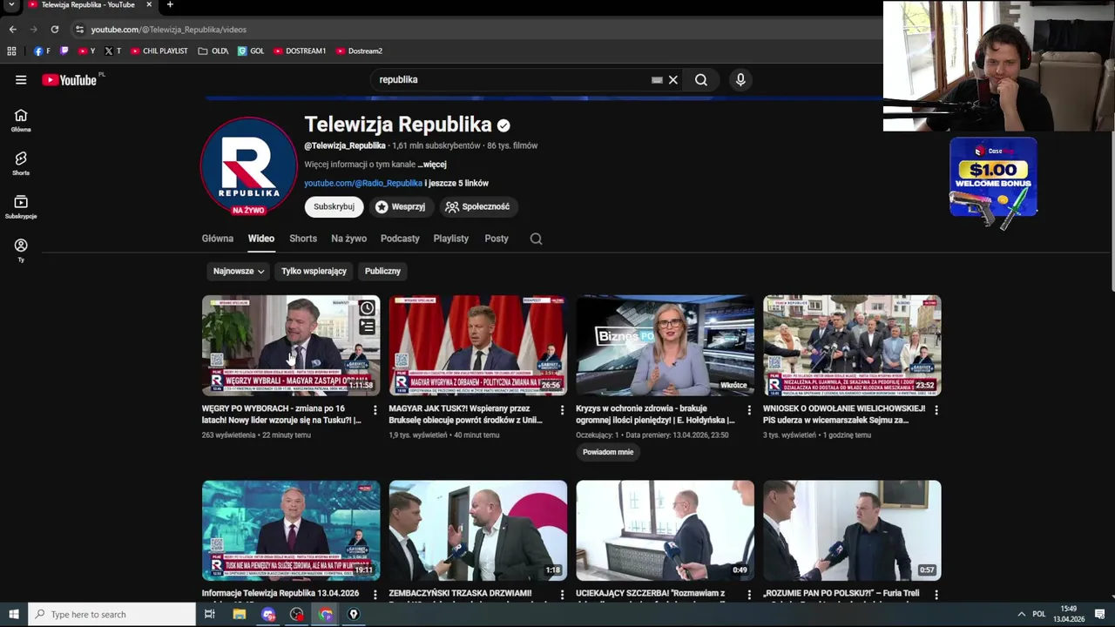
Task: Click the Subskrybuj button
Action: coord(334,207)
